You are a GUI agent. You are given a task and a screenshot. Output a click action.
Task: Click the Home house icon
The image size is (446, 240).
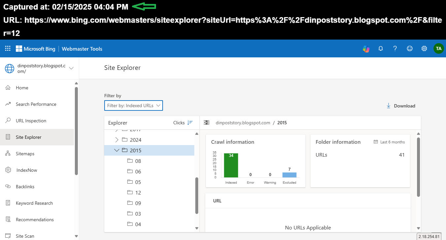8,88
